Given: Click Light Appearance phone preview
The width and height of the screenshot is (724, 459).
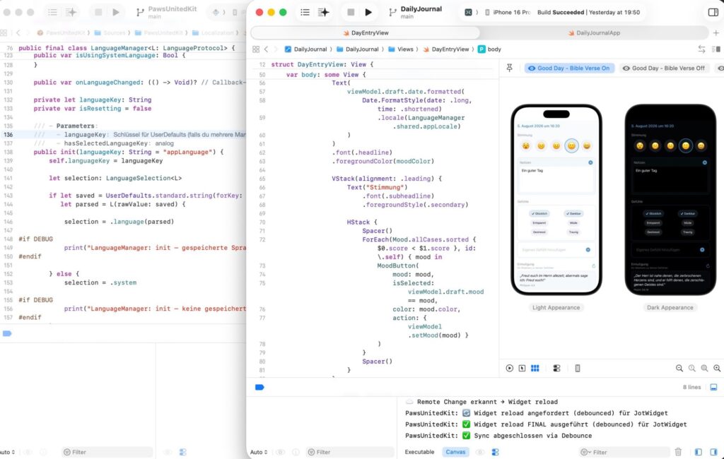Looking at the screenshot, I should point(556,199).
